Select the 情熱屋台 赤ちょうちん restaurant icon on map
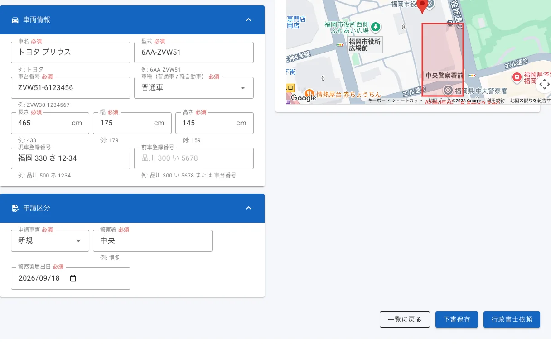The width and height of the screenshot is (551, 344). click(x=309, y=94)
